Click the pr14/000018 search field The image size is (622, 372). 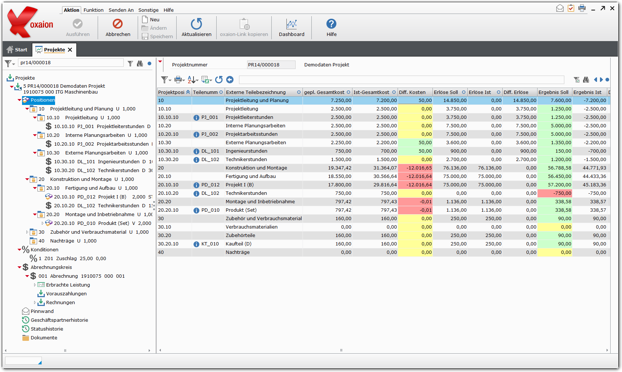click(x=71, y=63)
